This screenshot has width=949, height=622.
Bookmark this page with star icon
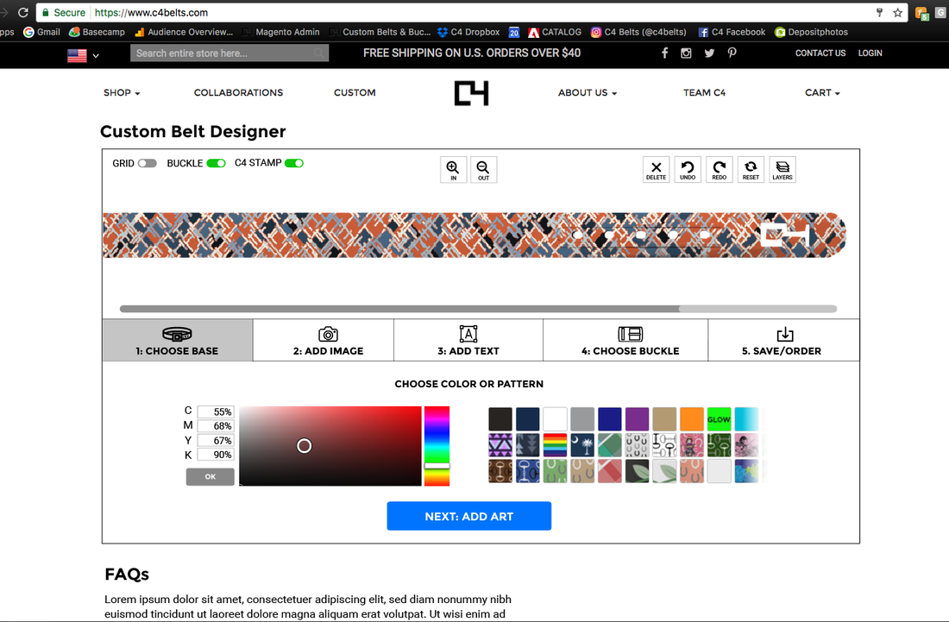tap(897, 12)
